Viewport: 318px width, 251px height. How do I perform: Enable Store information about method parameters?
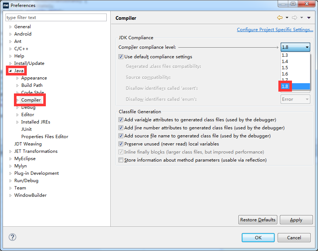(x=121, y=160)
